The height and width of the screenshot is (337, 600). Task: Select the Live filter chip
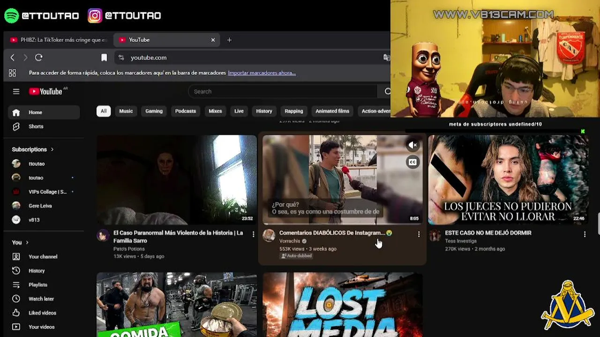[x=239, y=111]
